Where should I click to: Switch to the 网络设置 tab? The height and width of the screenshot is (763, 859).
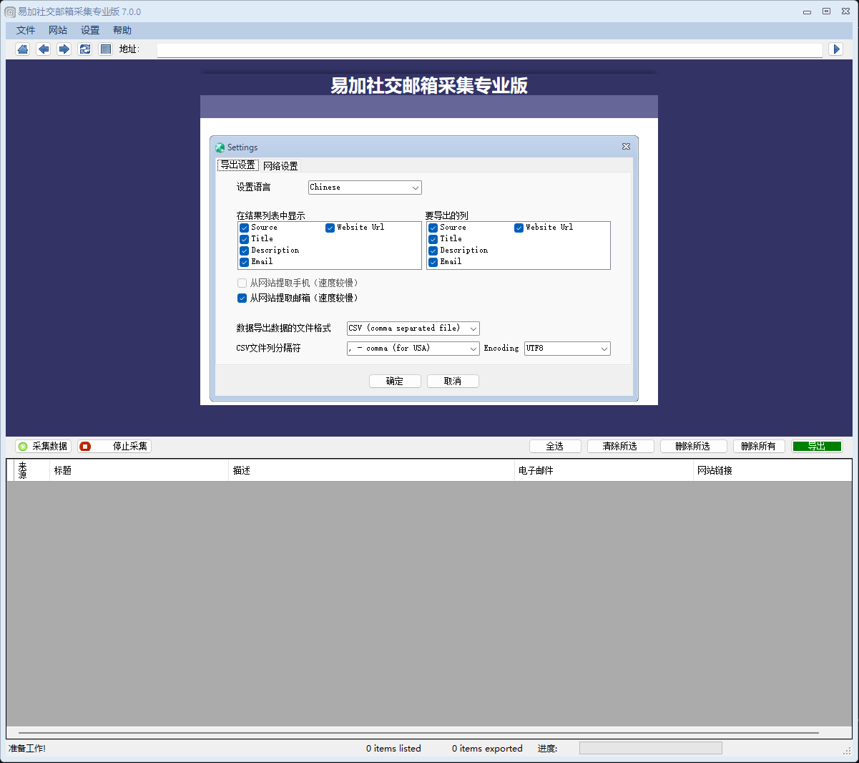coord(280,166)
